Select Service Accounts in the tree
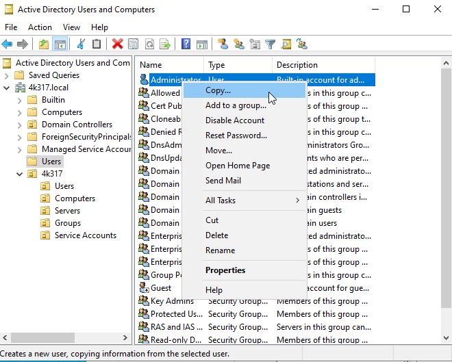 [85, 235]
